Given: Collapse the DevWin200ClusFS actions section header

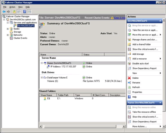Looking at the screenshot, I should (160, 21).
